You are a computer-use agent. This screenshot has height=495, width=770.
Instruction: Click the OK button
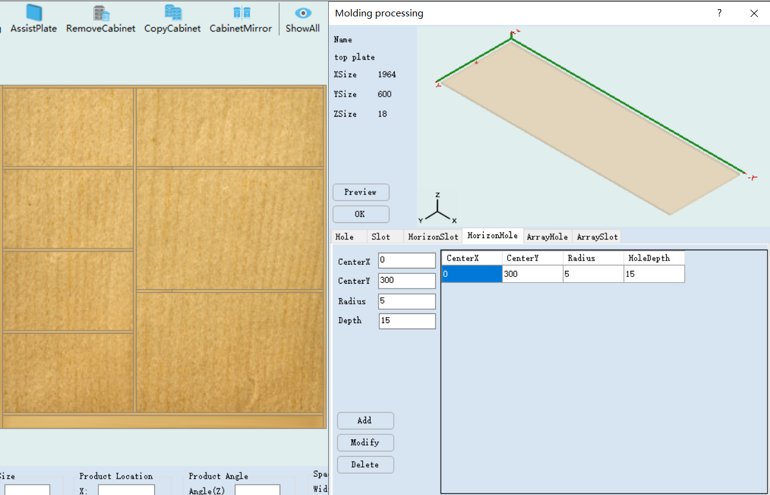coord(360,214)
